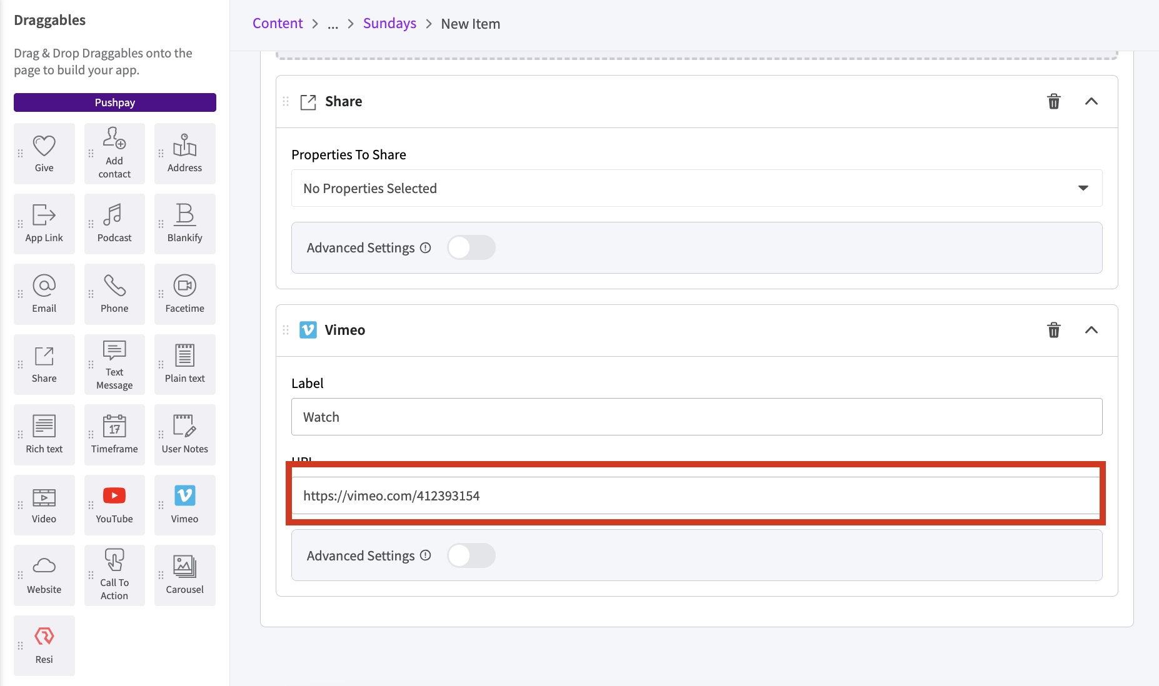Select the Resi draggable icon
Image resolution: width=1159 pixels, height=686 pixels.
point(44,644)
